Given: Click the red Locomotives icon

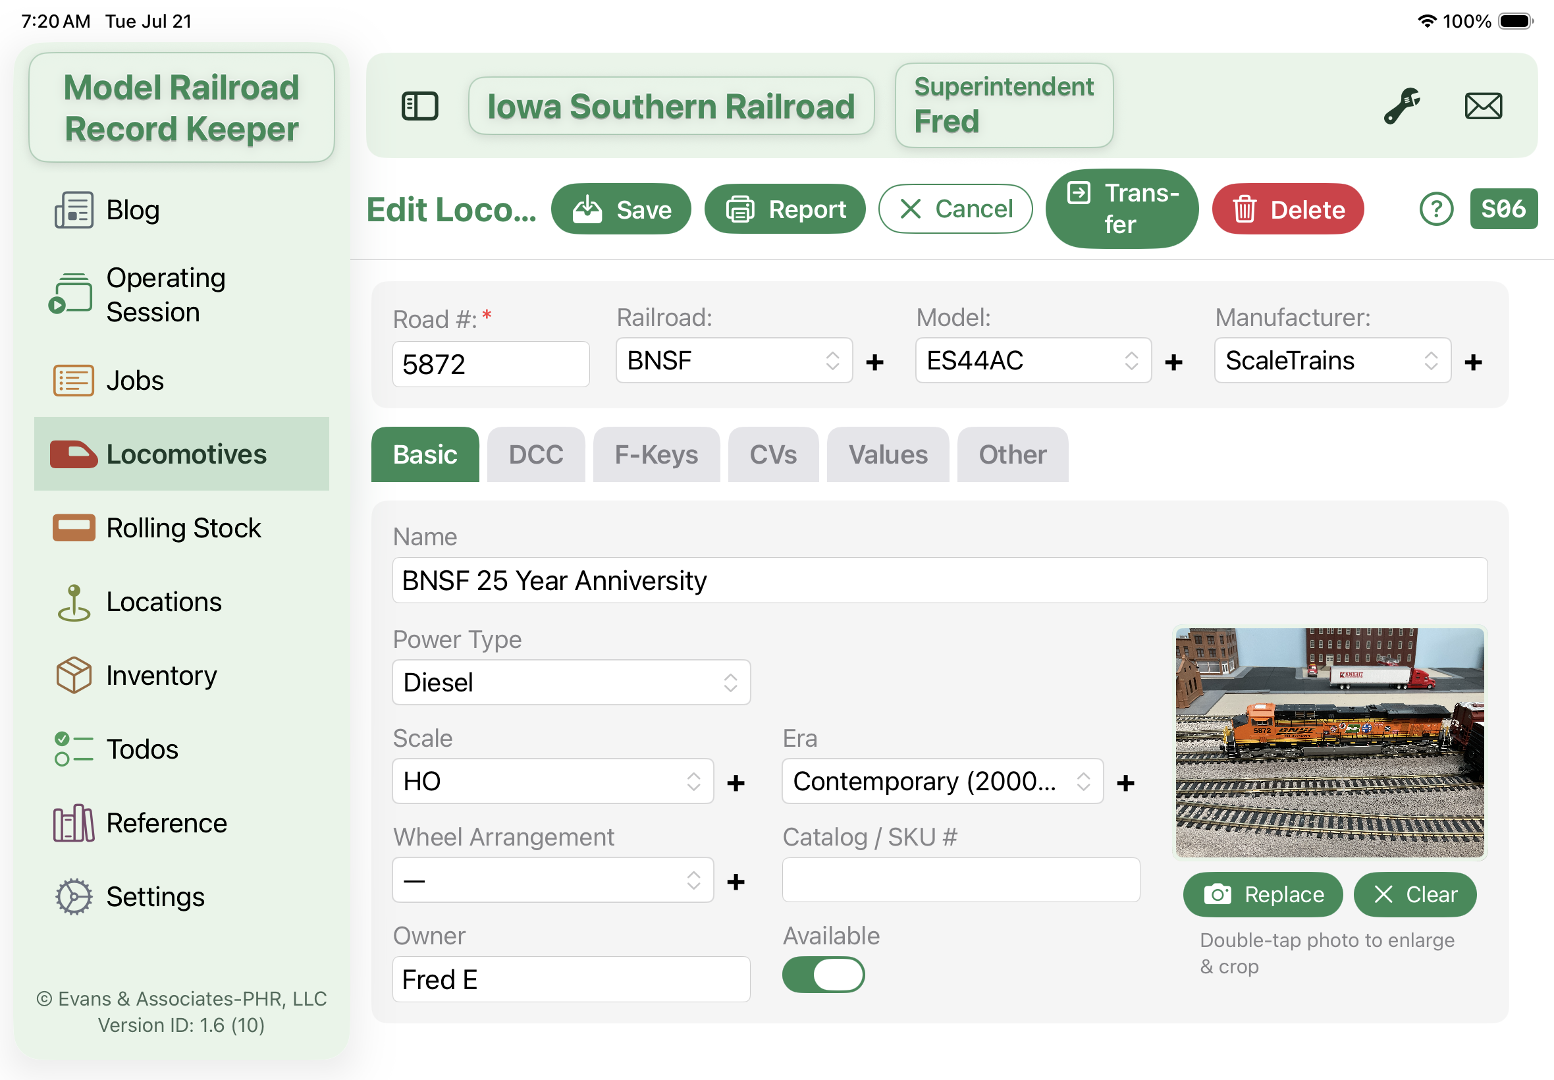Looking at the screenshot, I should pyautogui.click(x=74, y=454).
